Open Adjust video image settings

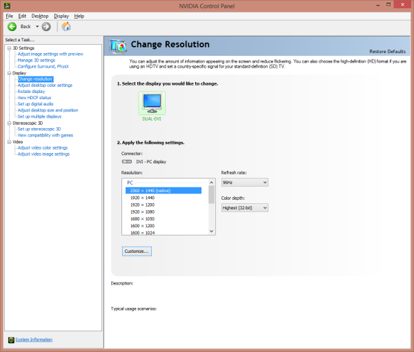43,154
